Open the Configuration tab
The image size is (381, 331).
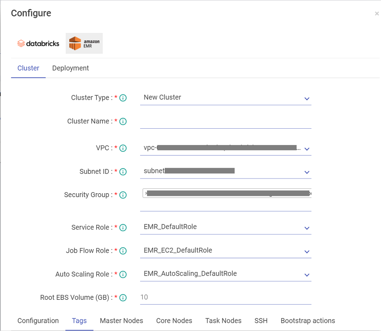click(38, 321)
